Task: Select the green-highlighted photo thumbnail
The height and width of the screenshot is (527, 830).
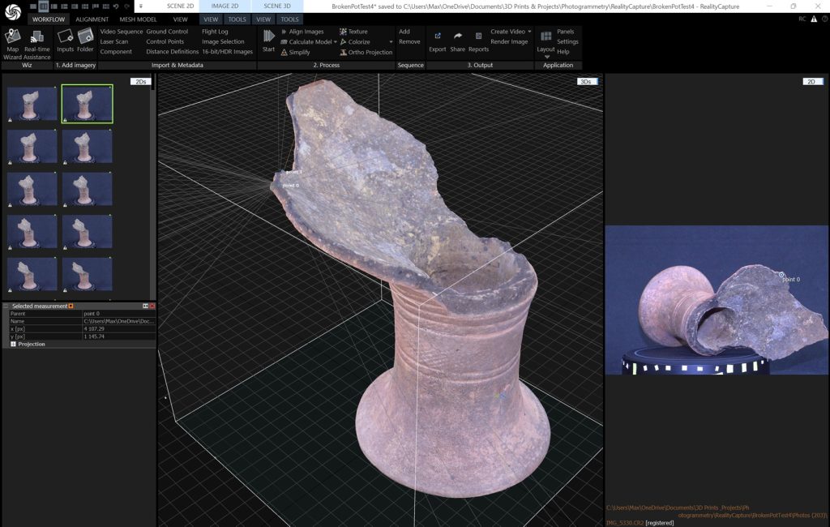Action: 88,104
